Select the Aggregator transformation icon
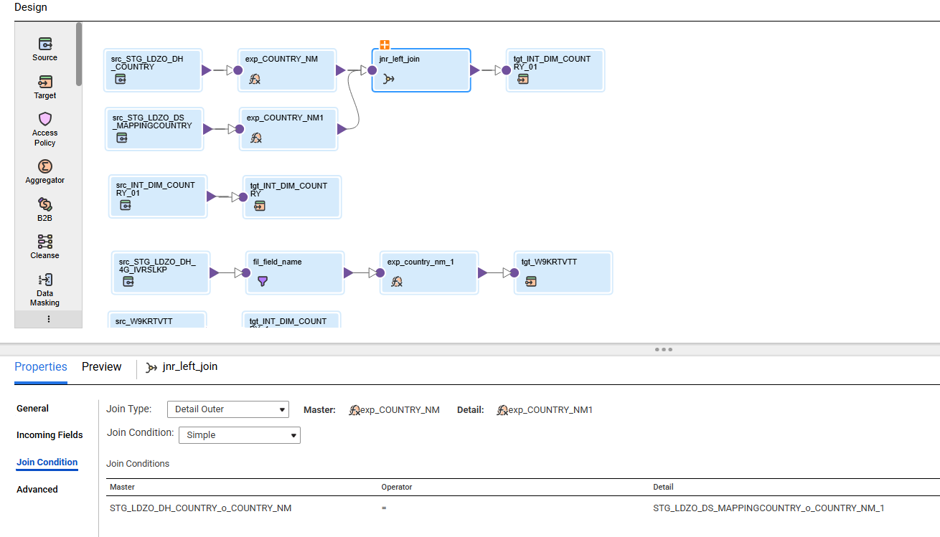940x537 pixels. (44, 169)
